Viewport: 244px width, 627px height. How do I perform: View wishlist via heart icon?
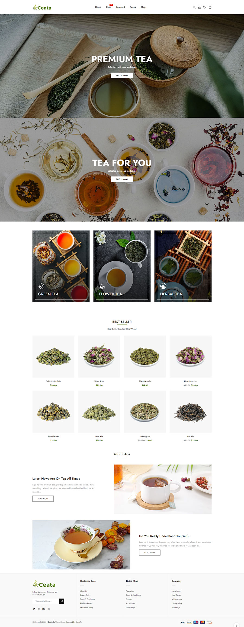pyautogui.click(x=205, y=7)
